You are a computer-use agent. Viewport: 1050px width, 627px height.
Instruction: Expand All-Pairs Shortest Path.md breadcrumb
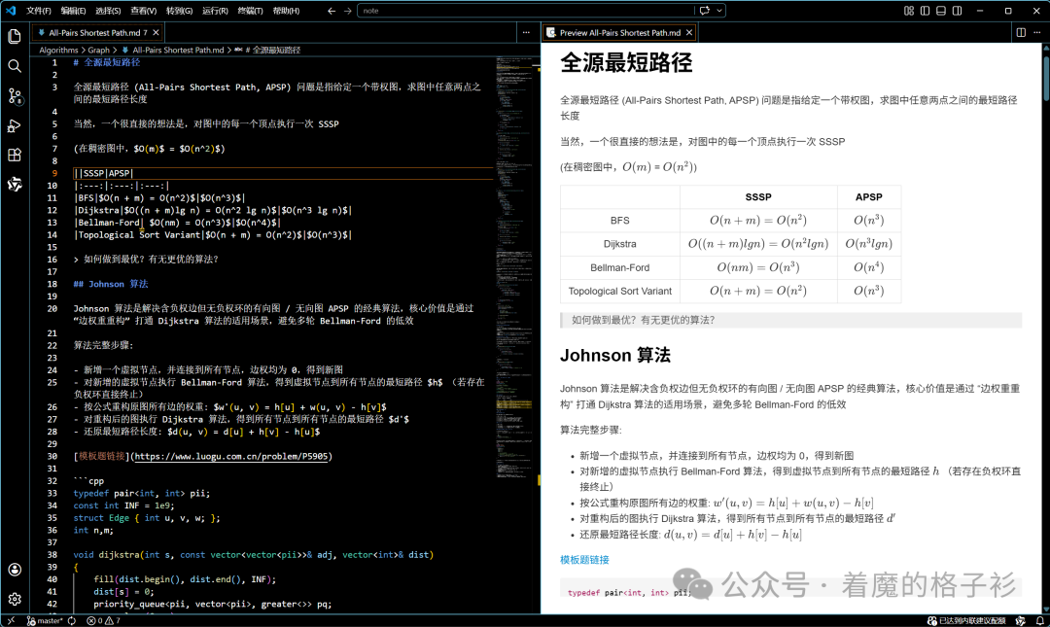(173, 51)
